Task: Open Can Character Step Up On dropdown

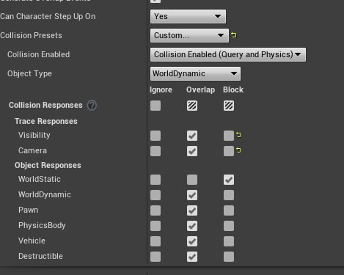Action: 188,16
